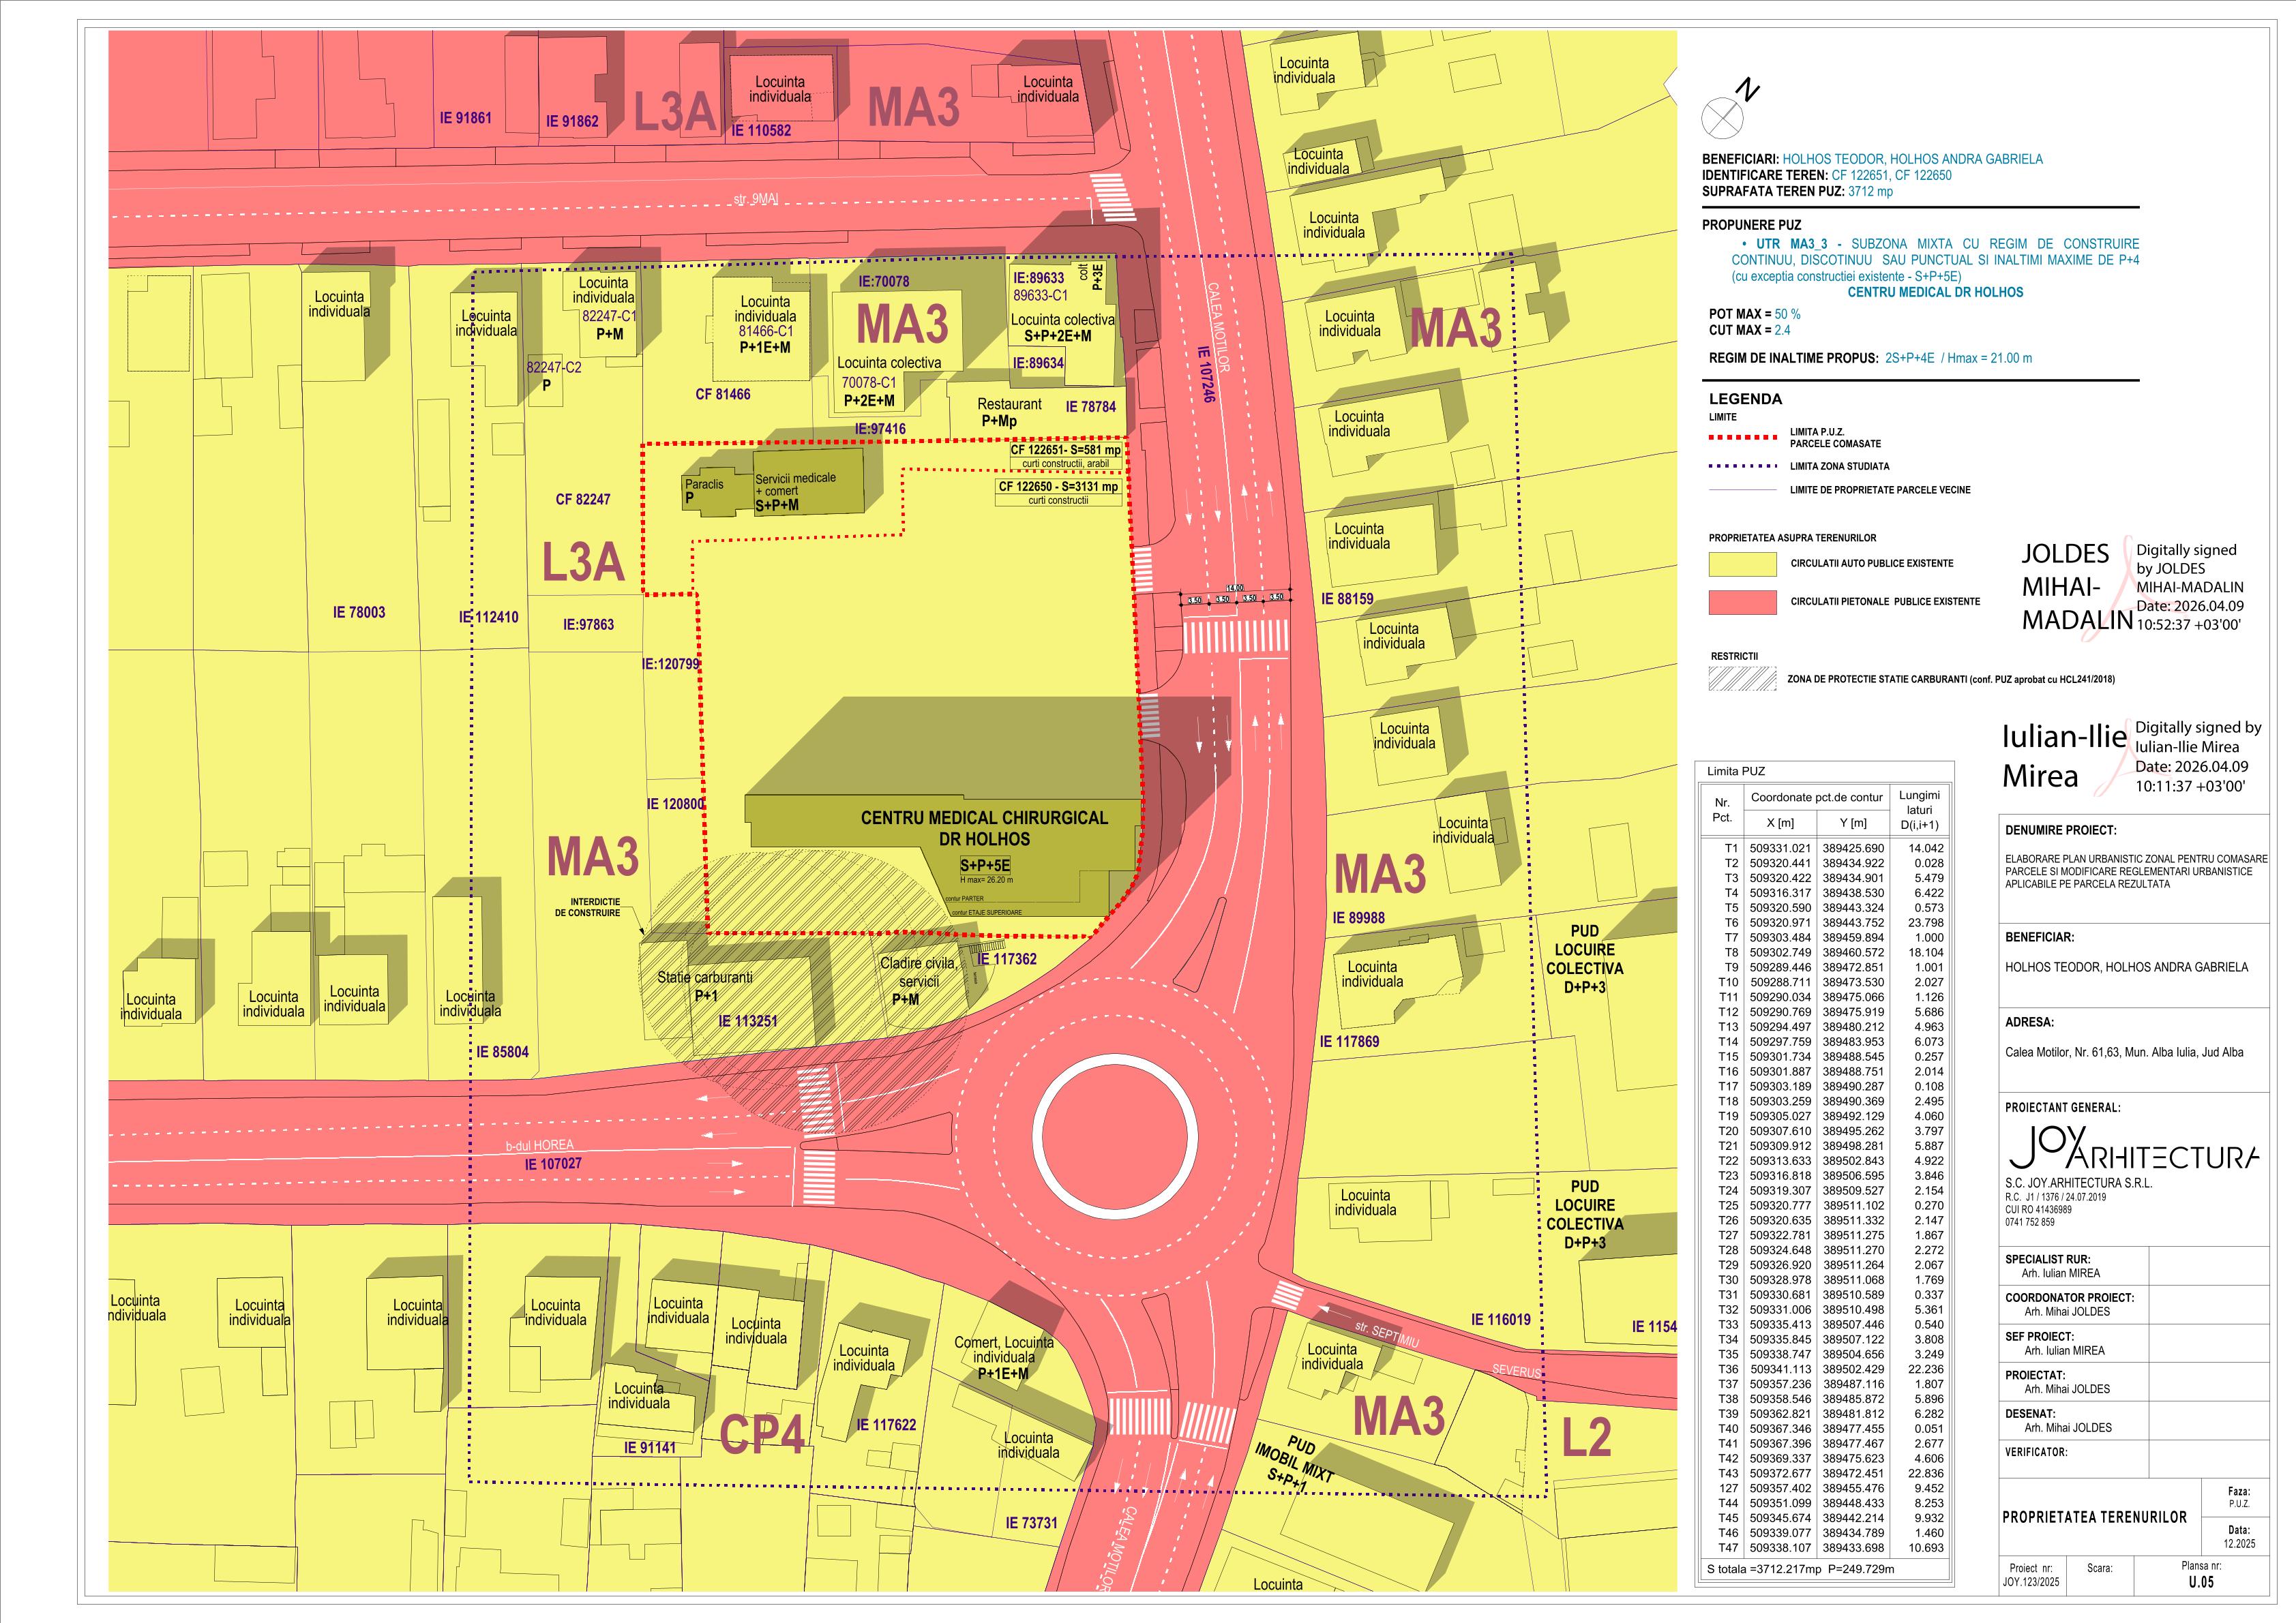Click the 'IE 73731' parcel number
Image resolution: width=2296 pixels, height=1623 pixels.
1031,1523
